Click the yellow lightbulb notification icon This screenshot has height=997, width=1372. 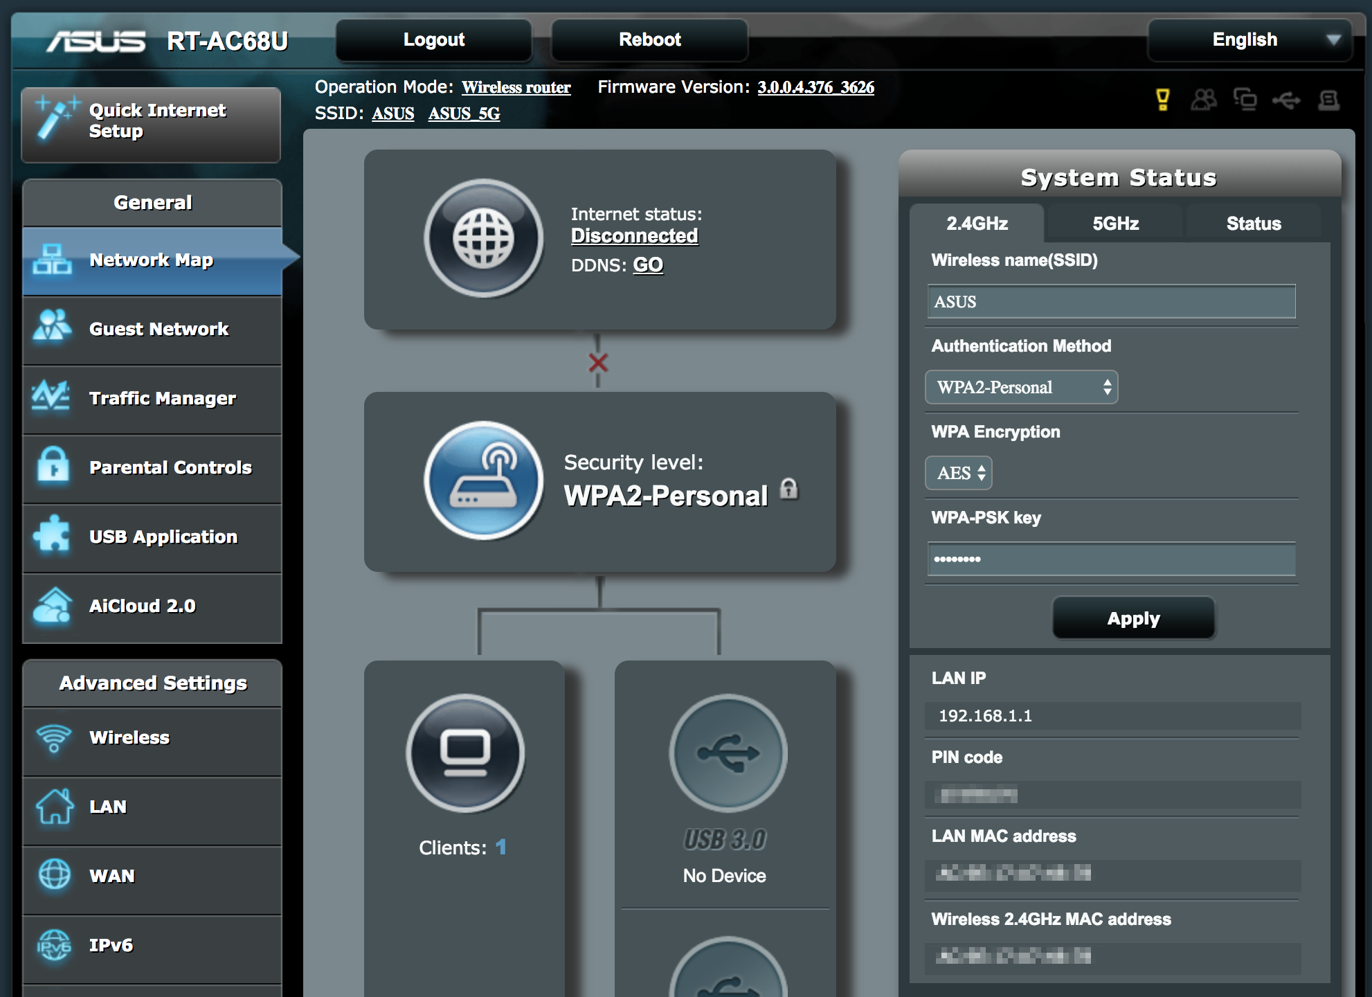pos(1163,100)
